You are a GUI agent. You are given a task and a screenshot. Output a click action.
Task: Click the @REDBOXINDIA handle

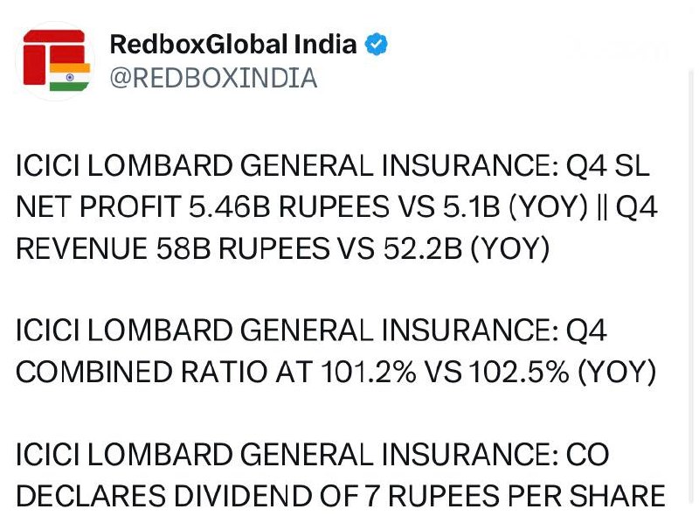click(212, 78)
